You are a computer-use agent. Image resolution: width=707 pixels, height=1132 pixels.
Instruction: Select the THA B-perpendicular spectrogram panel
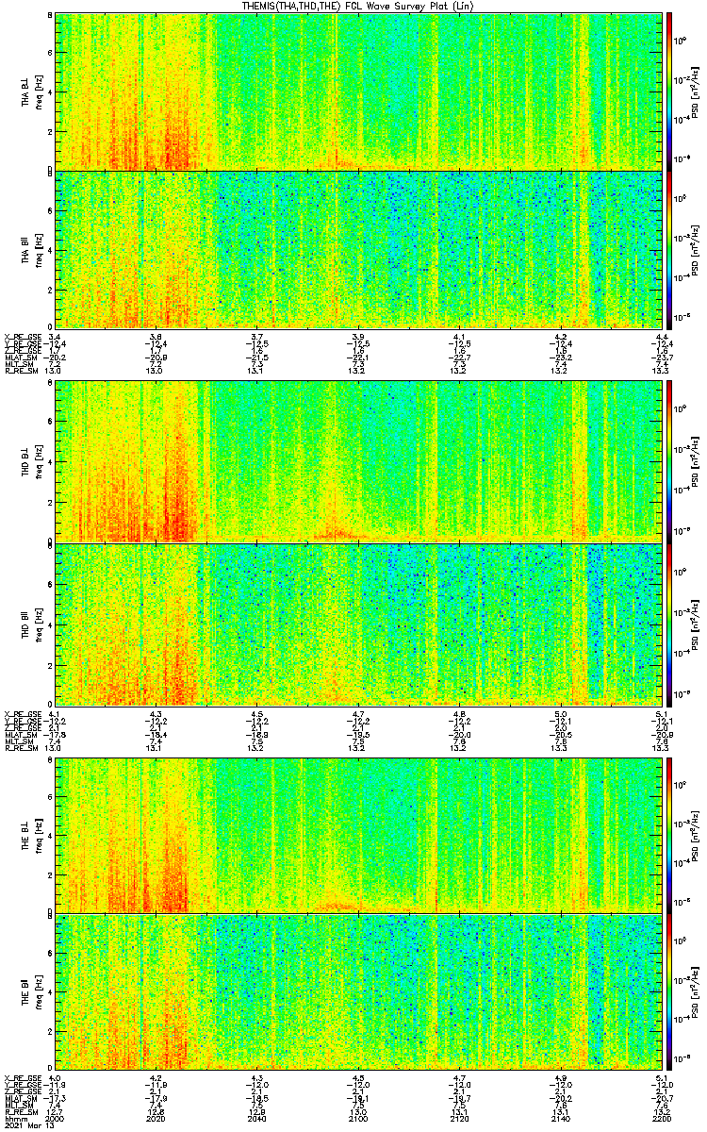(357, 92)
